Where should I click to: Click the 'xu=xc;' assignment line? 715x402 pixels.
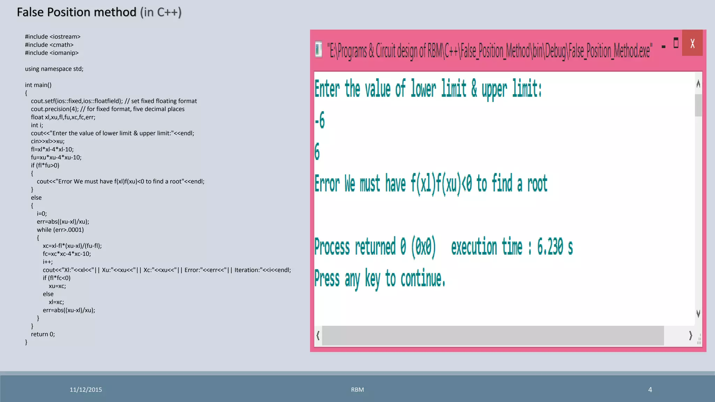pos(57,286)
